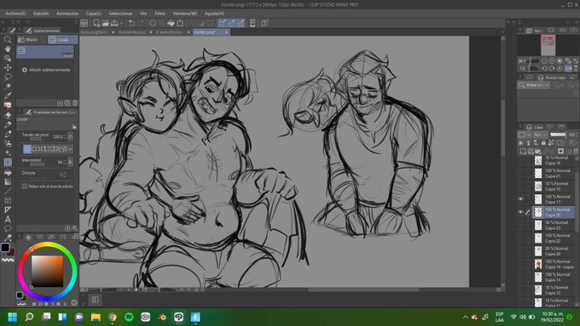Open Ventana menu
580x326 pixels.
185,14
